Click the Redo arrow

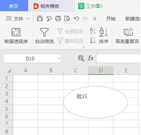[x=85, y=19]
